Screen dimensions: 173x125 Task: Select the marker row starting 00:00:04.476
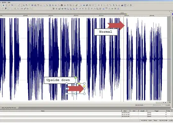(86, 113)
